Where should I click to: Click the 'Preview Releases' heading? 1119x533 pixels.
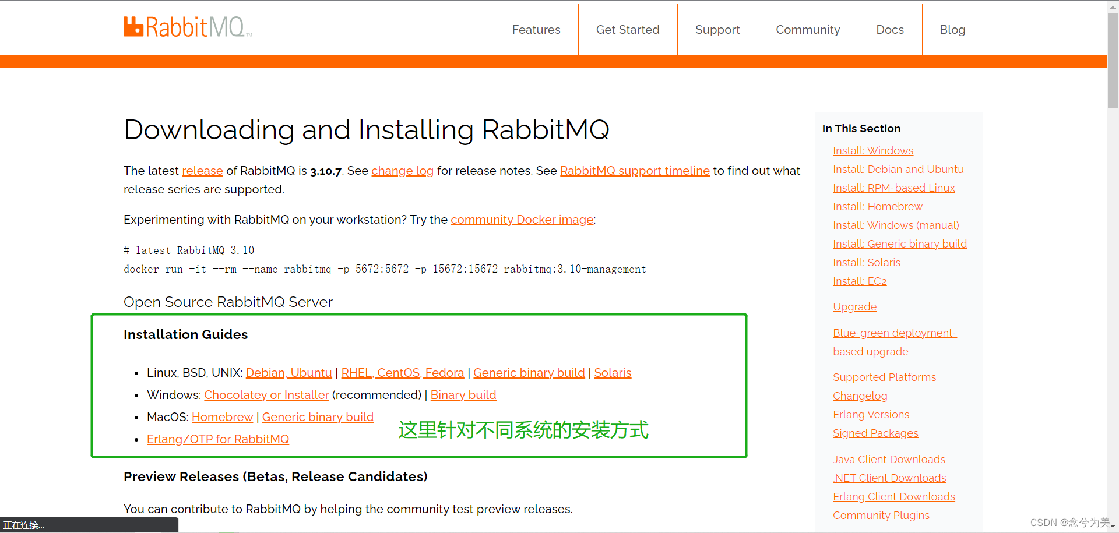pyautogui.click(x=276, y=476)
